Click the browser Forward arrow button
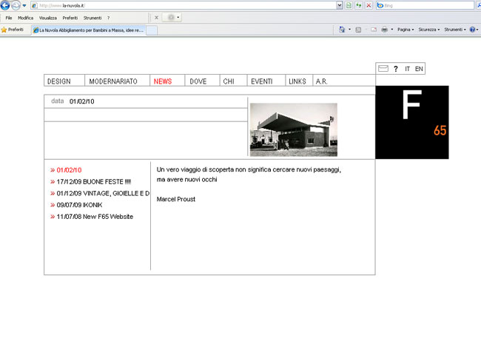This screenshot has height=361, width=481. [x=16, y=5]
